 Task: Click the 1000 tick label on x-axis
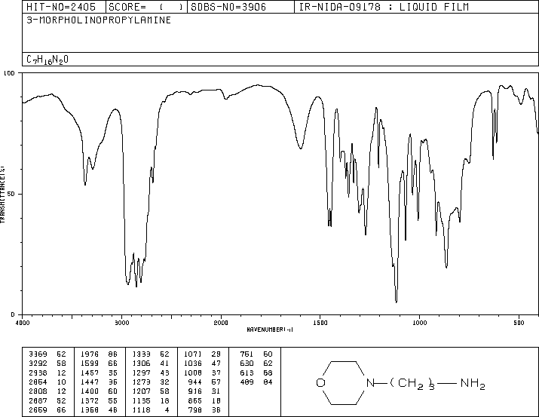pos(419,323)
